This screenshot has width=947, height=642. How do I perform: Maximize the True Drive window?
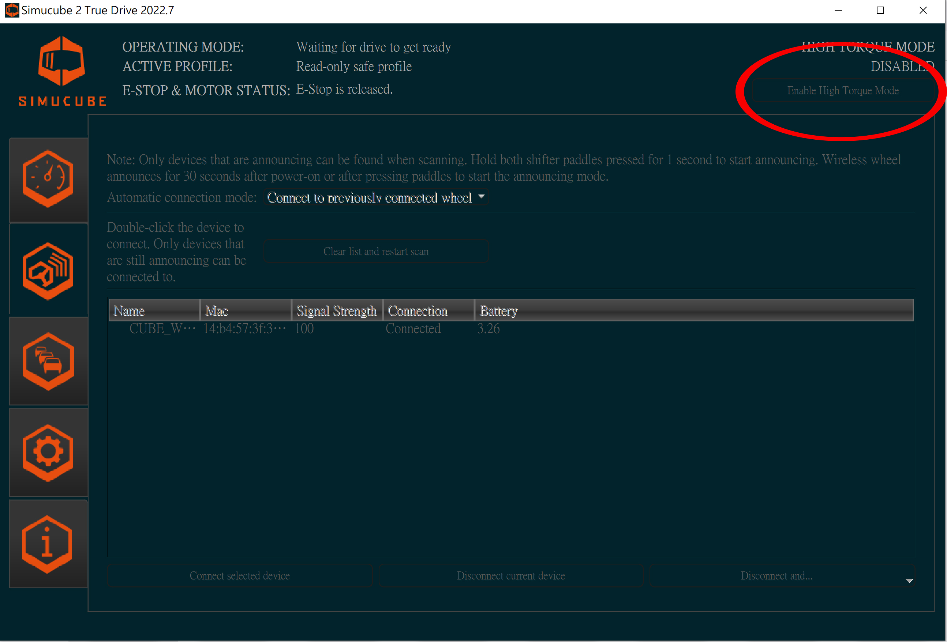pos(880,11)
